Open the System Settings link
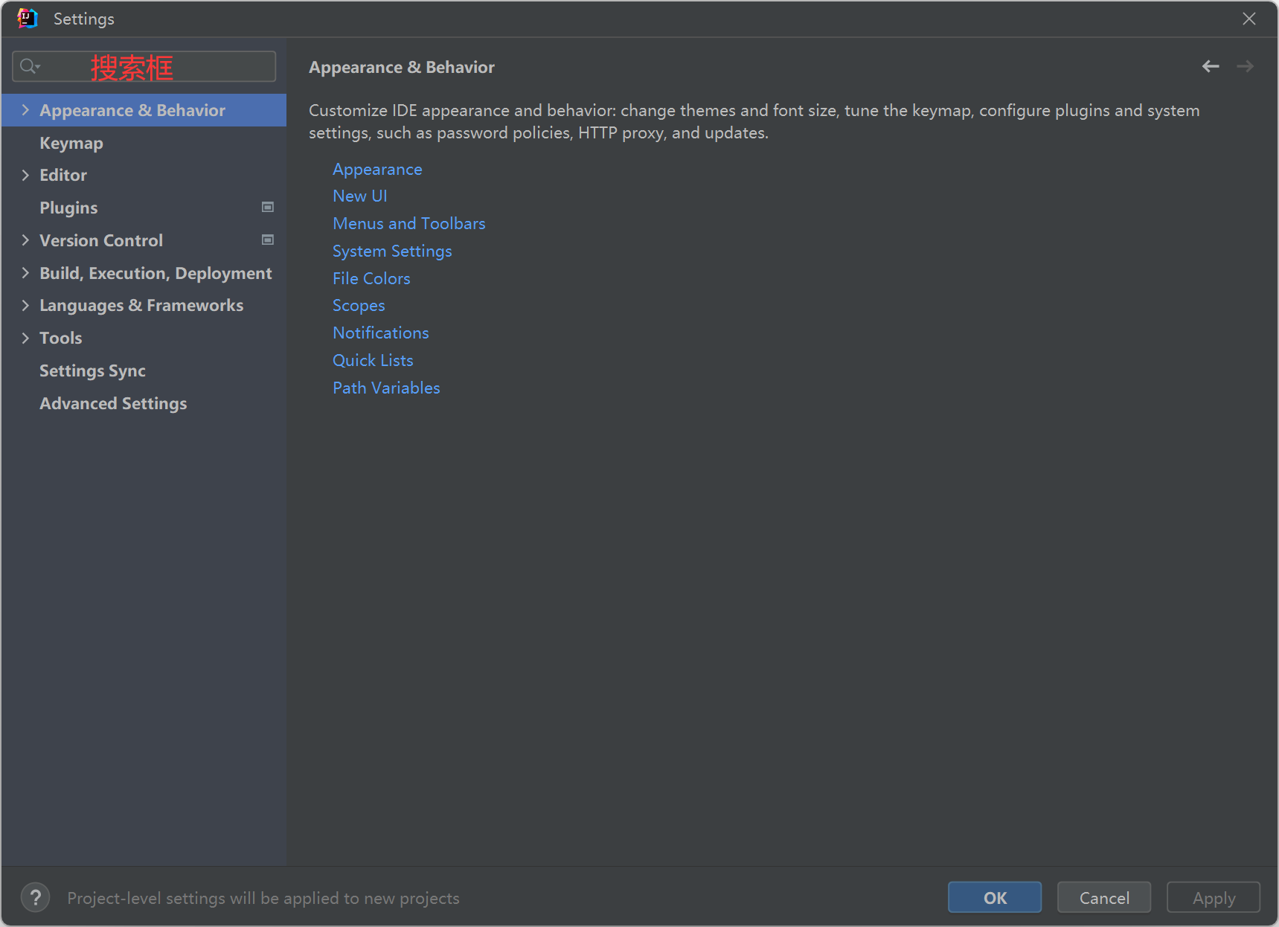 click(392, 251)
